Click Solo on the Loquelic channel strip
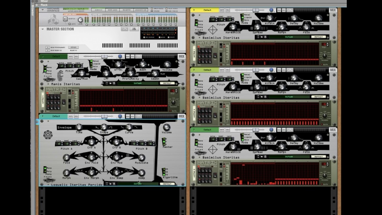The width and height of the screenshot is (382, 215). (76, 116)
